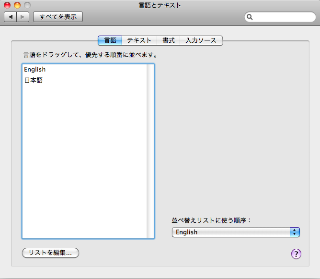Screen dimensions: 320x279
Task: Click the blue arrows on English popup
Action: click(x=294, y=232)
